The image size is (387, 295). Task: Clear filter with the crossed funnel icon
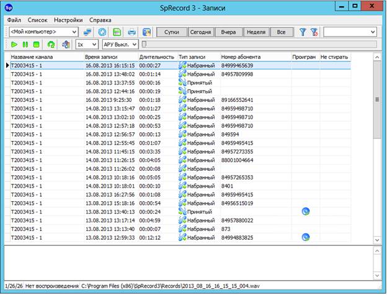pyautogui.click(x=314, y=32)
